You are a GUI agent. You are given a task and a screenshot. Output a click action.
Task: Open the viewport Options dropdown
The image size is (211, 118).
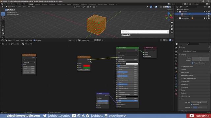point(170,10)
